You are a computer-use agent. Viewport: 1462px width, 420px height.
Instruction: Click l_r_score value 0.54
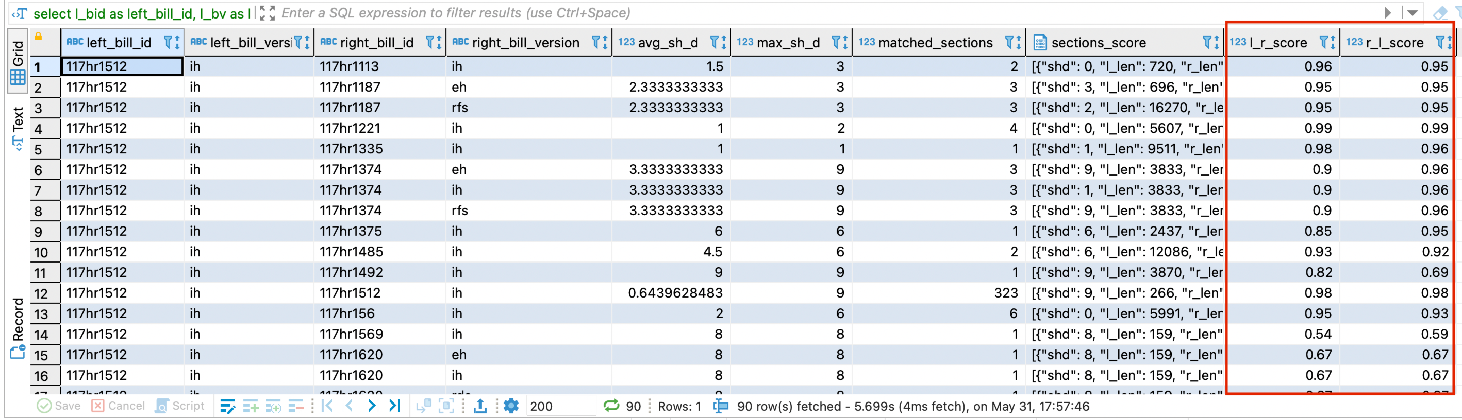(1283, 334)
